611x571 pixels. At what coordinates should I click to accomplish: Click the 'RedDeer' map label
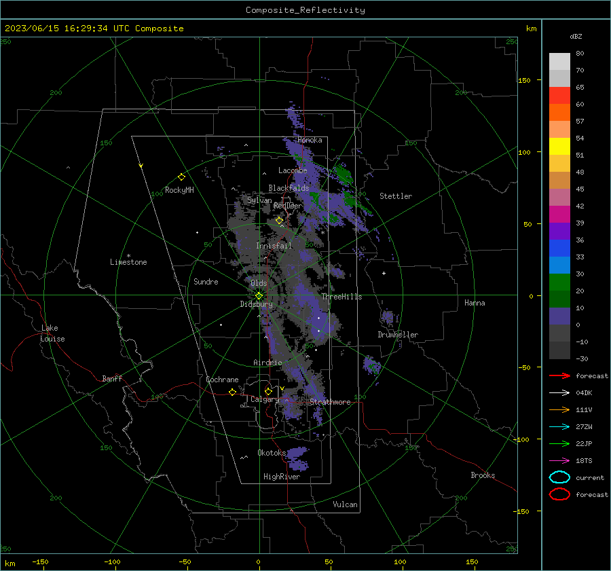288,206
